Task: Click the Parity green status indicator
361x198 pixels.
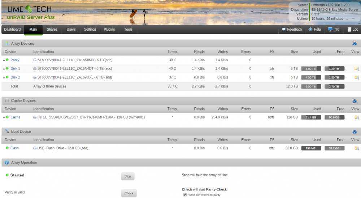Action: [x=7, y=60]
